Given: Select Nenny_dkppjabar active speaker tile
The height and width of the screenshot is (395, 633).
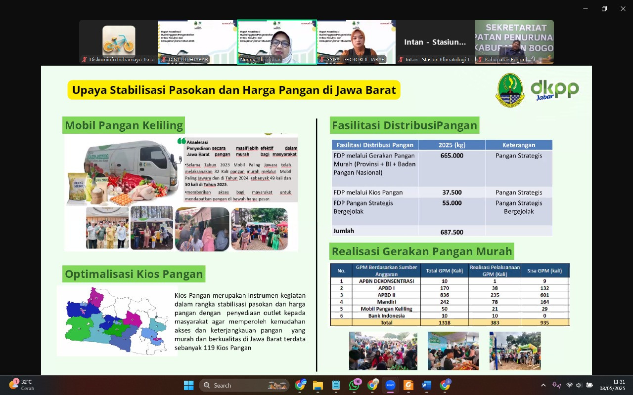Looking at the screenshot, I should 277,42.
